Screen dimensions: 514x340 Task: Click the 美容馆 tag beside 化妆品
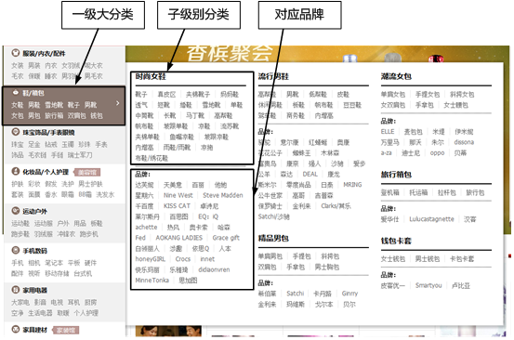pos(86,172)
